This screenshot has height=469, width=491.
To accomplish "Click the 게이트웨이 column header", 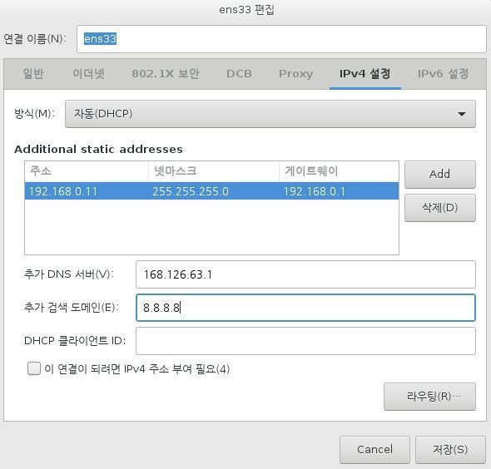I will (339, 171).
